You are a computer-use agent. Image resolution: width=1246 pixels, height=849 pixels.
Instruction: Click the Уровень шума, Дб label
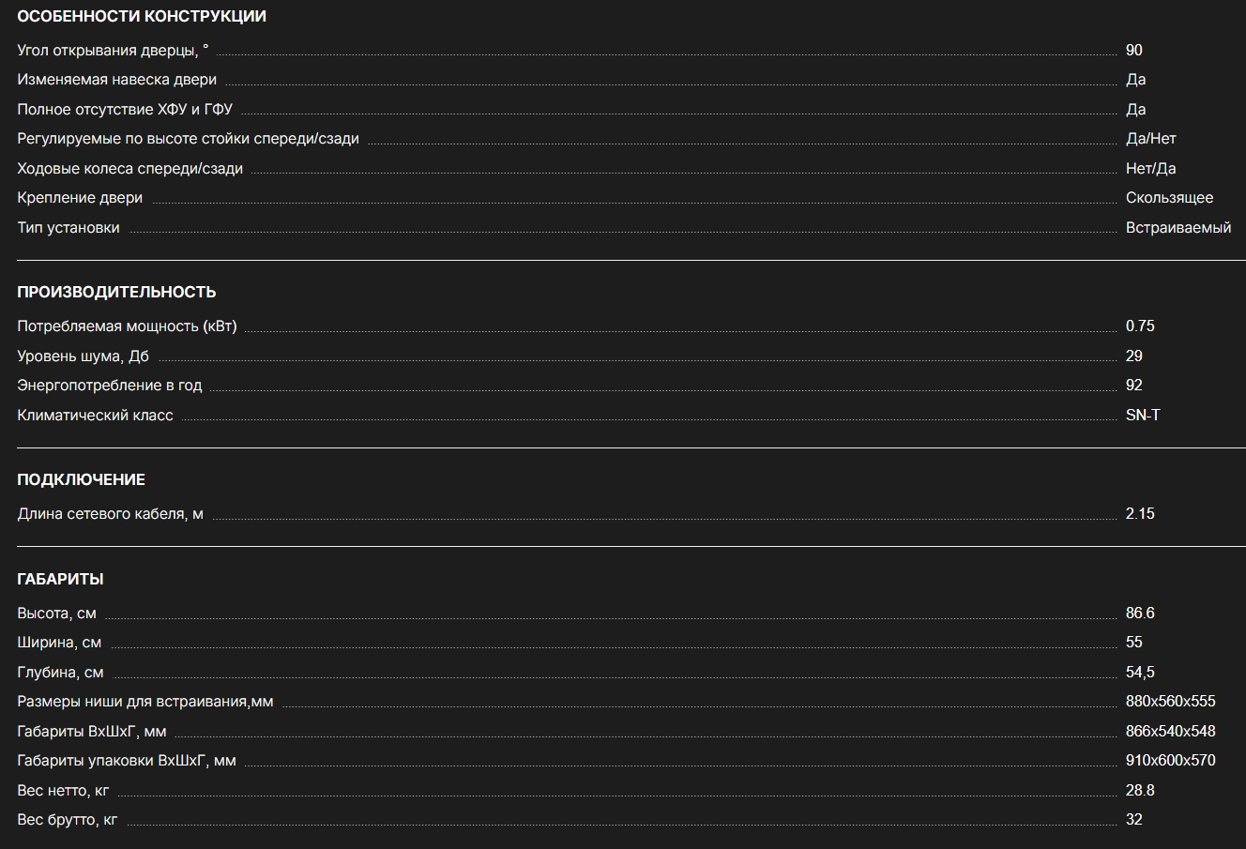[83, 356]
